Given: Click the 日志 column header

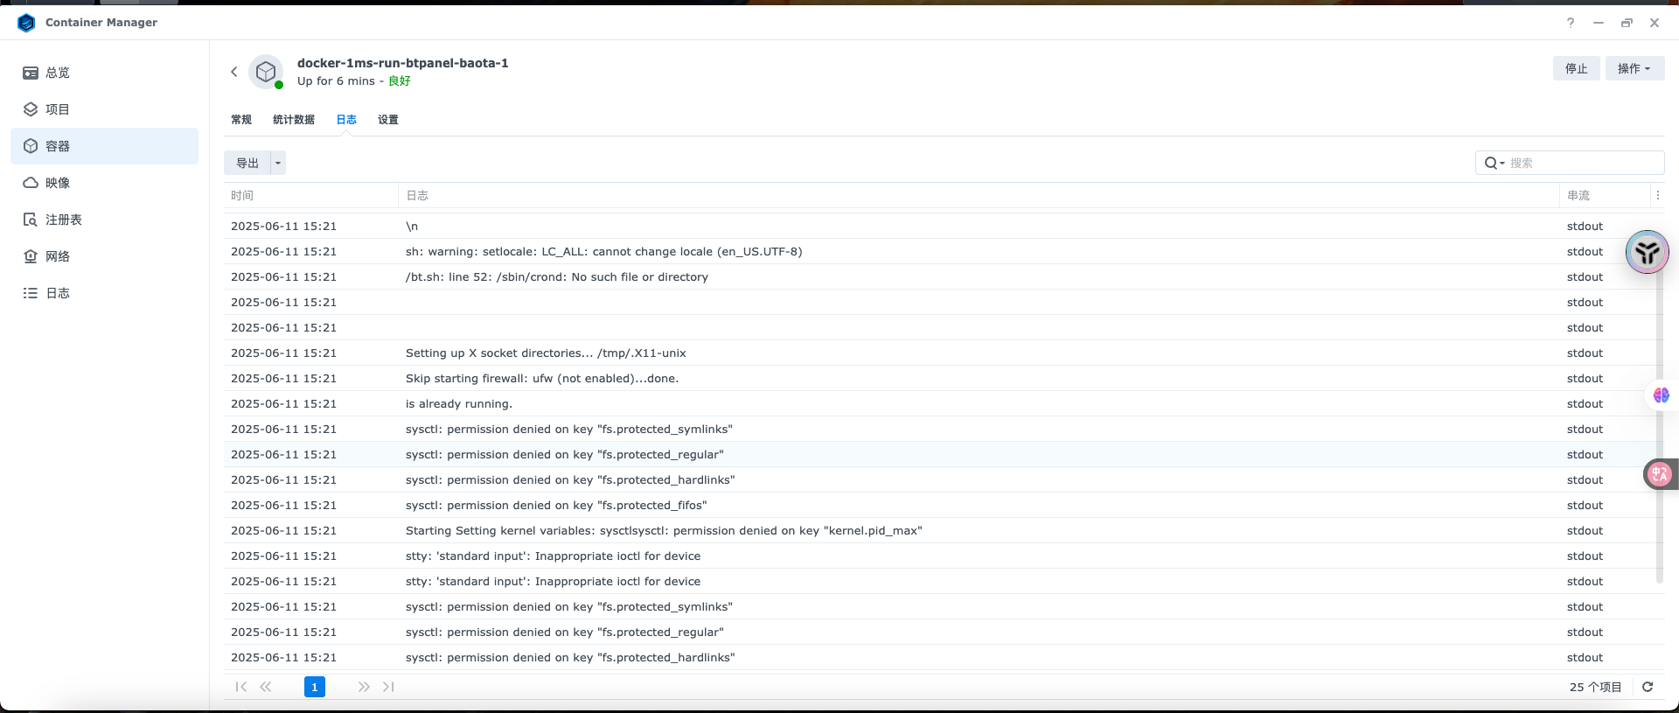Looking at the screenshot, I should [x=979, y=195].
